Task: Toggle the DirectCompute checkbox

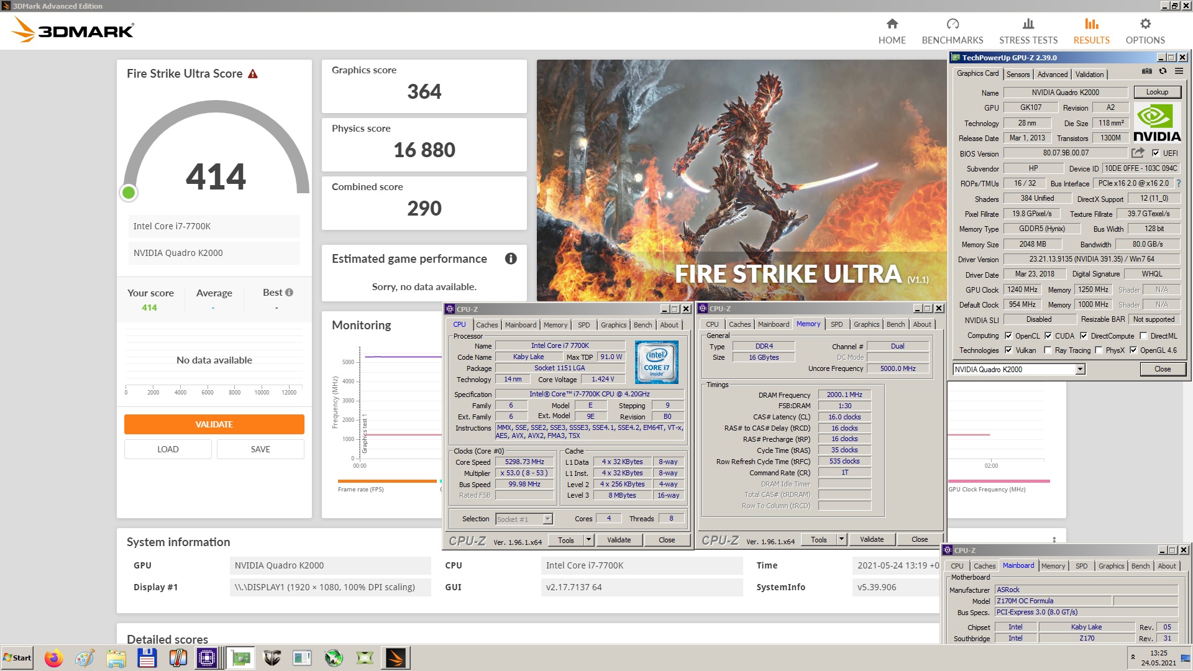Action: [1084, 335]
